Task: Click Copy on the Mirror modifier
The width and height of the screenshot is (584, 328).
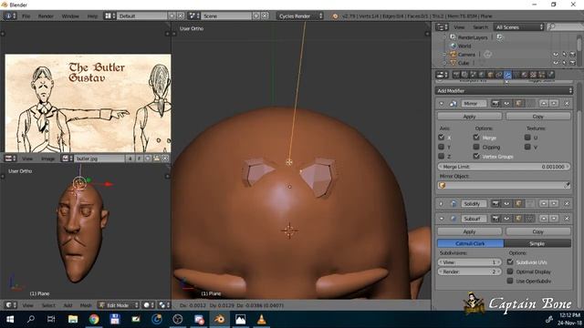Action: click(x=537, y=117)
